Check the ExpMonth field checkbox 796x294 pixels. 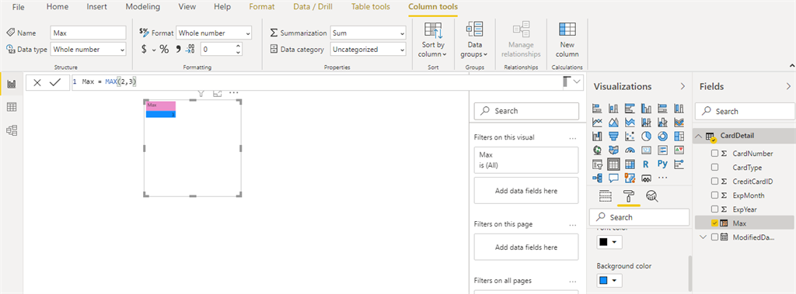(x=715, y=195)
